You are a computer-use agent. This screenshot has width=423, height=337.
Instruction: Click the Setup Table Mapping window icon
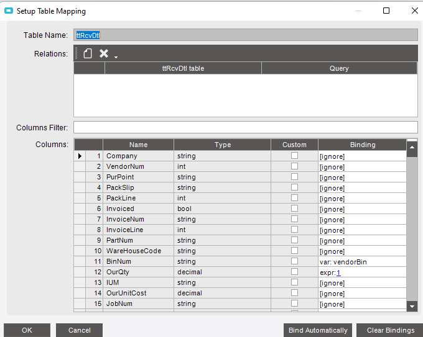click(x=9, y=11)
